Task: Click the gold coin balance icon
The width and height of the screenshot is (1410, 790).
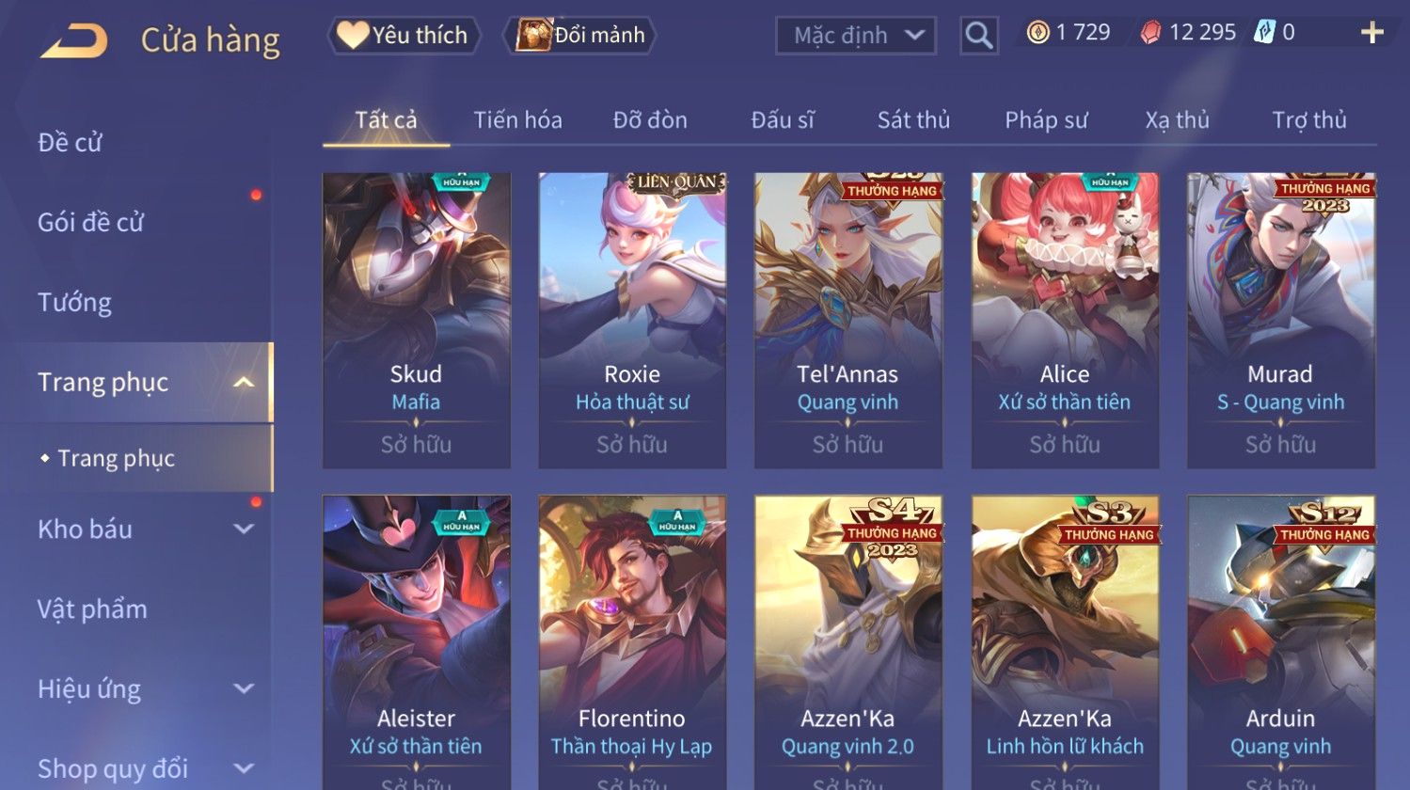Action: [x=1038, y=33]
